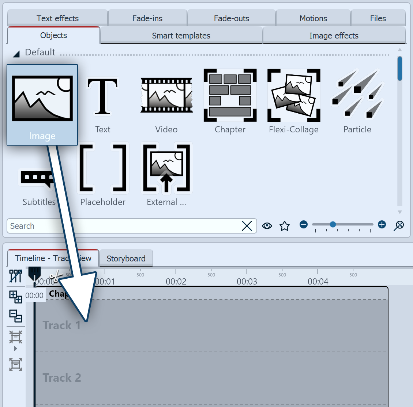Toggle object preview with the eye icon
The image size is (413, 407).
click(267, 226)
